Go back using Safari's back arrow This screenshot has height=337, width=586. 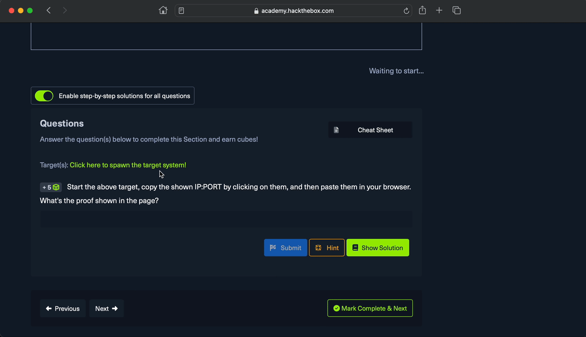tap(49, 11)
